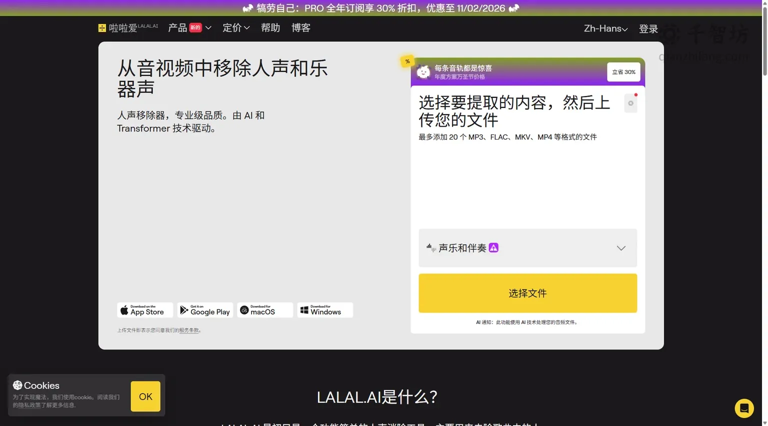Click the heading 选择要提取的内容，然后上传您的文件
The image size is (768, 426).
514,111
